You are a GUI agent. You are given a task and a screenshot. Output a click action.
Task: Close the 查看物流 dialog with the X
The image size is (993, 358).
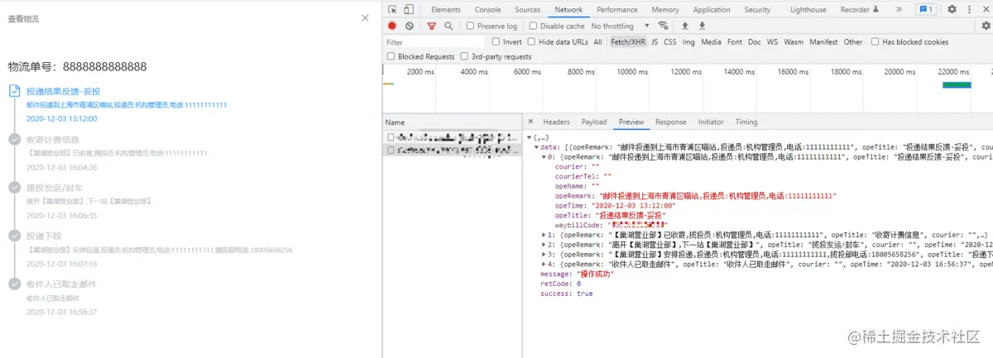coord(365,17)
